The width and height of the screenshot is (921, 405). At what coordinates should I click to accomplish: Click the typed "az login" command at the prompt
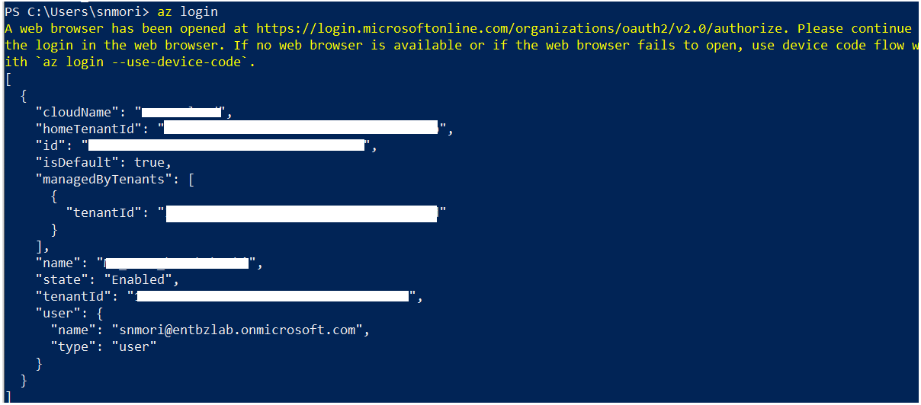(188, 12)
